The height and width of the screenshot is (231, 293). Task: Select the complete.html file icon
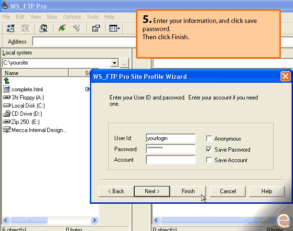tap(7, 89)
